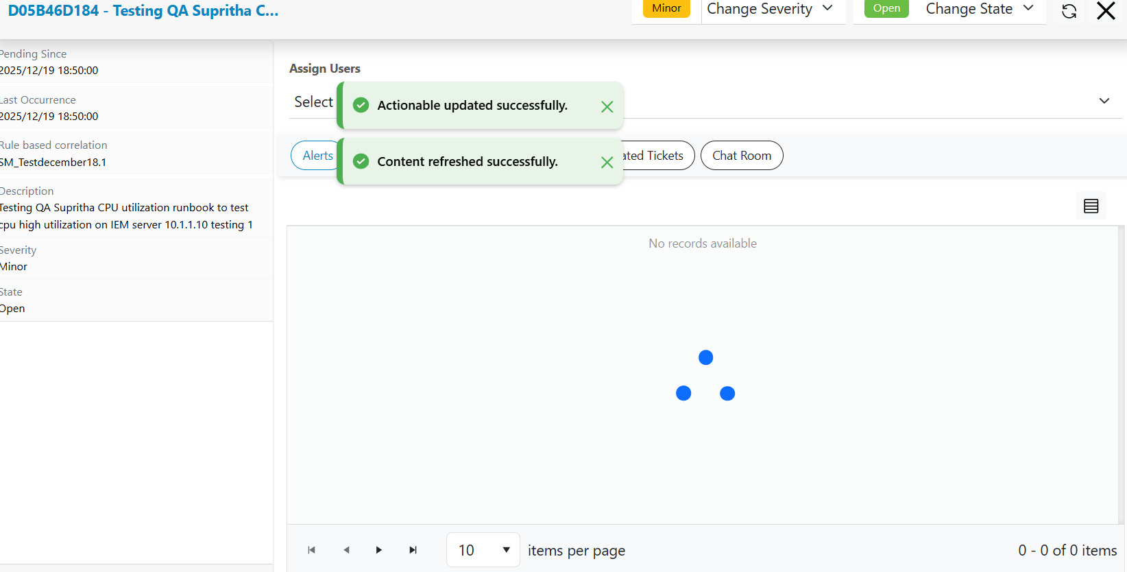Dismiss the 'Content refreshed successfully' notification
Image resolution: width=1127 pixels, height=572 pixels.
click(607, 162)
